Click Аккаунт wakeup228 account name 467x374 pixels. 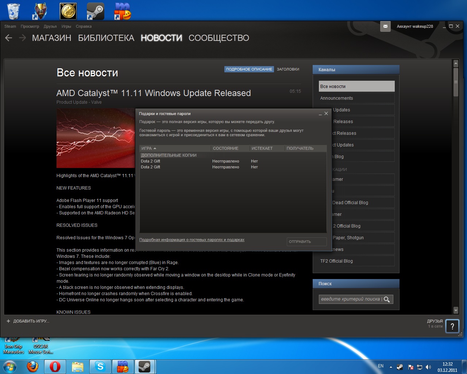(415, 26)
